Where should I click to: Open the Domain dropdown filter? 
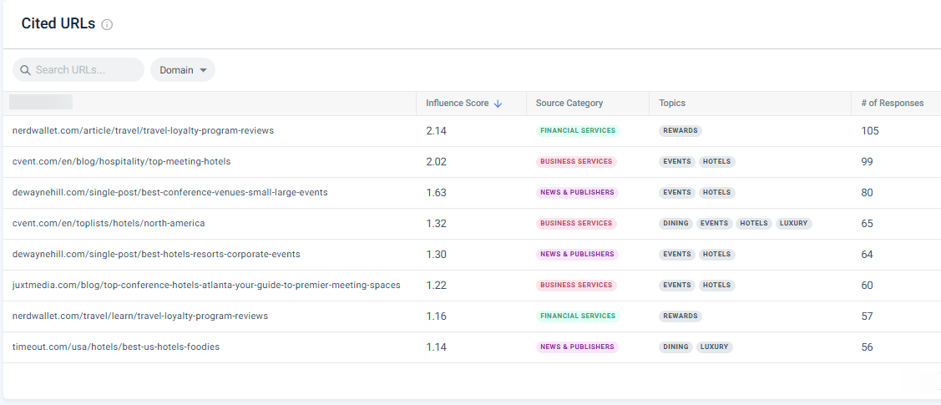click(183, 69)
